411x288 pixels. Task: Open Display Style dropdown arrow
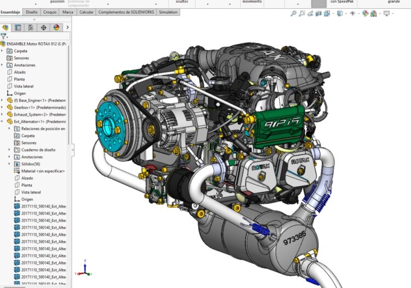pos(346,14)
